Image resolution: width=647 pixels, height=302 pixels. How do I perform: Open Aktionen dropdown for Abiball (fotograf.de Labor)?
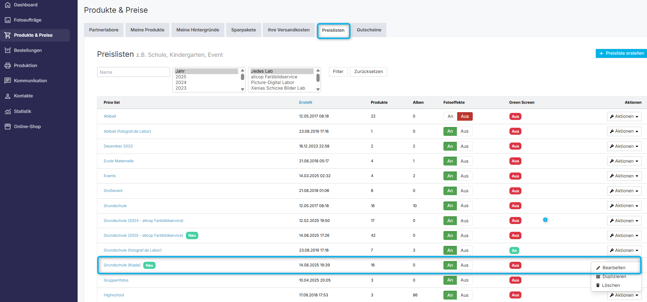click(624, 131)
